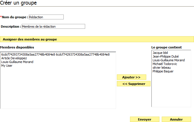Click the Le groupe contient label
The width and height of the screenshot is (194, 122).
coord(166,47)
